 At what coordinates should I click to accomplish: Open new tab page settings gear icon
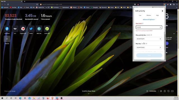161,91
